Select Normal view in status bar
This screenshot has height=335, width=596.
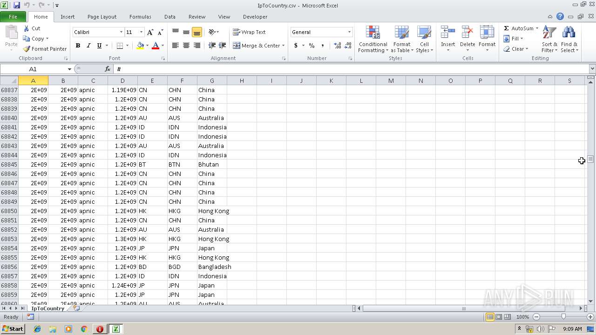(x=490, y=317)
